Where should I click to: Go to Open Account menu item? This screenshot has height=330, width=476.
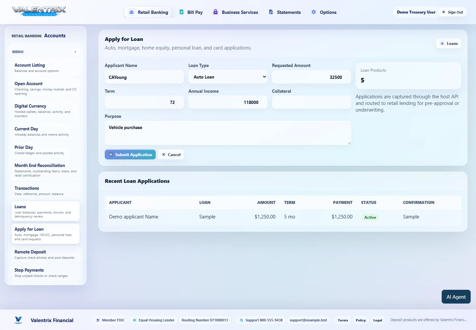point(46,88)
